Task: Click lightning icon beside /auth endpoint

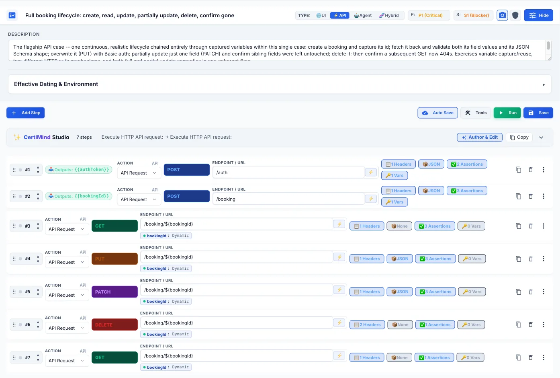Action: pyautogui.click(x=371, y=173)
